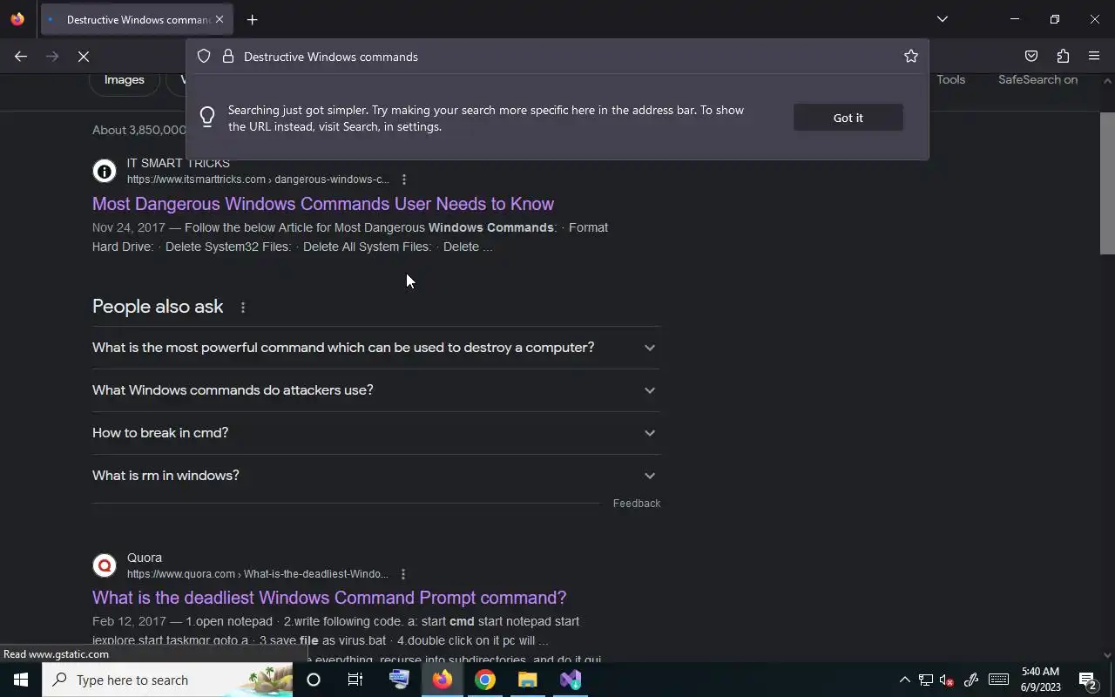The image size is (1115, 697).
Task: Open Most Dangerous Windows Commands article
Action: coord(323,204)
